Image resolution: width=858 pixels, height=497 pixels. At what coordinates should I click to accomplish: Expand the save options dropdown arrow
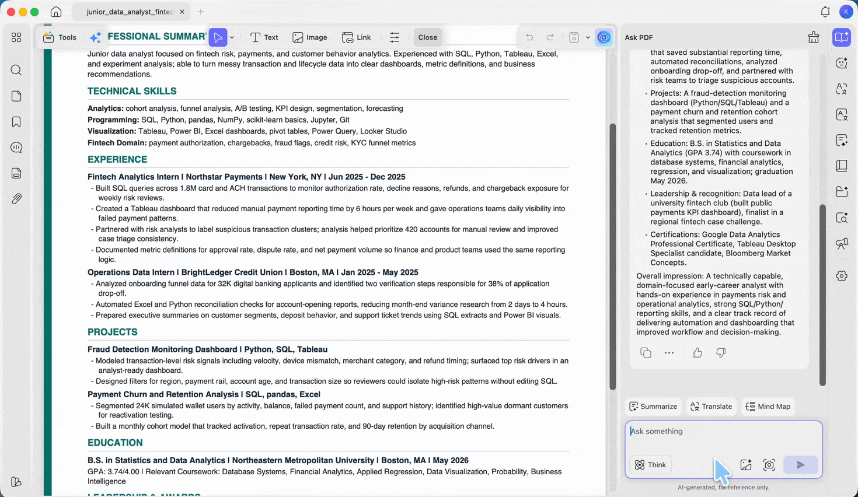point(588,37)
